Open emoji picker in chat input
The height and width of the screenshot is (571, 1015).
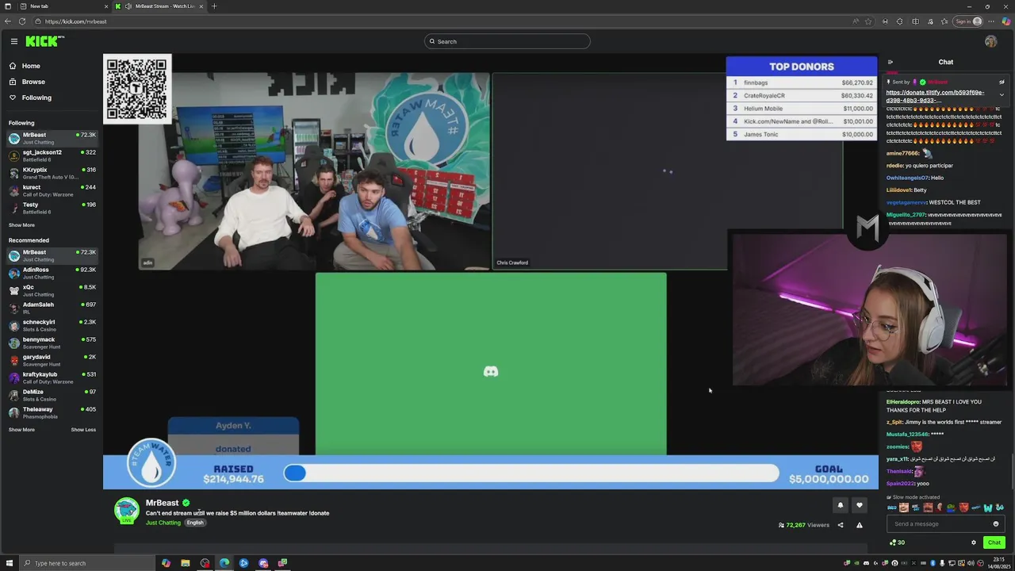(996, 523)
